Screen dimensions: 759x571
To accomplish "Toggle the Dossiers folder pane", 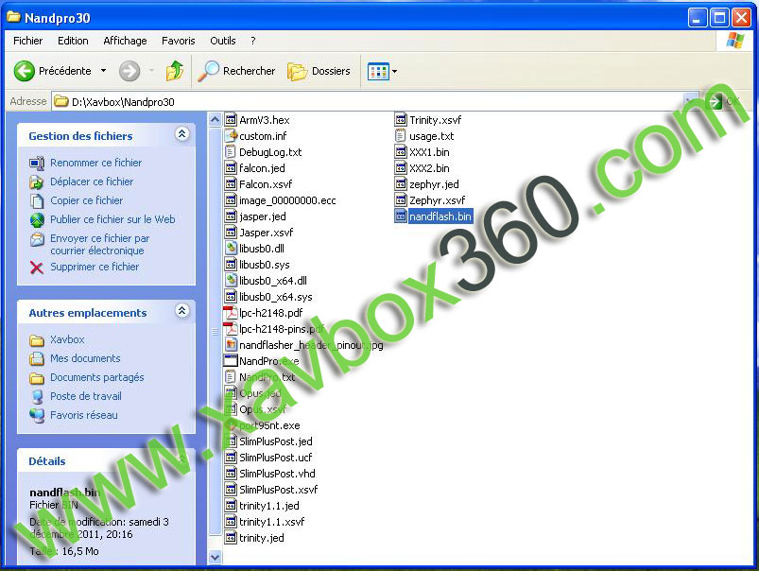I will coord(319,71).
